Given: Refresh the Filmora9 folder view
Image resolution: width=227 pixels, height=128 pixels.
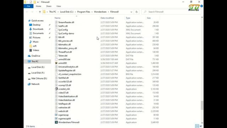Looking at the screenshot, I should point(137,12).
